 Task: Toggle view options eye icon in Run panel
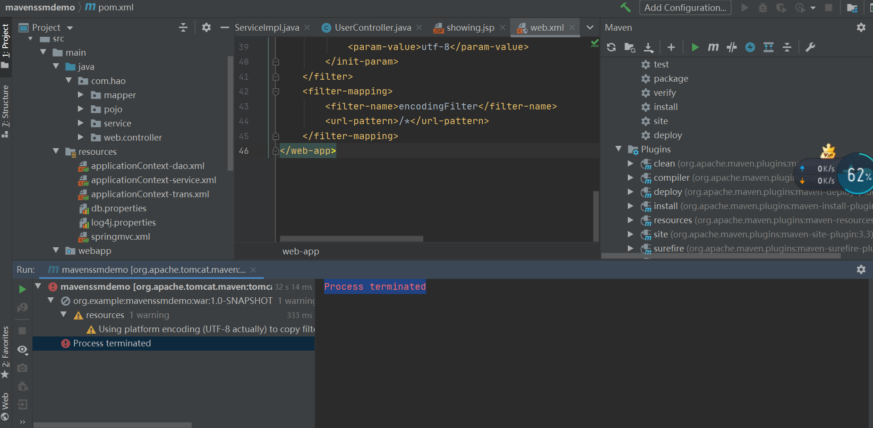click(x=22, y=350)
